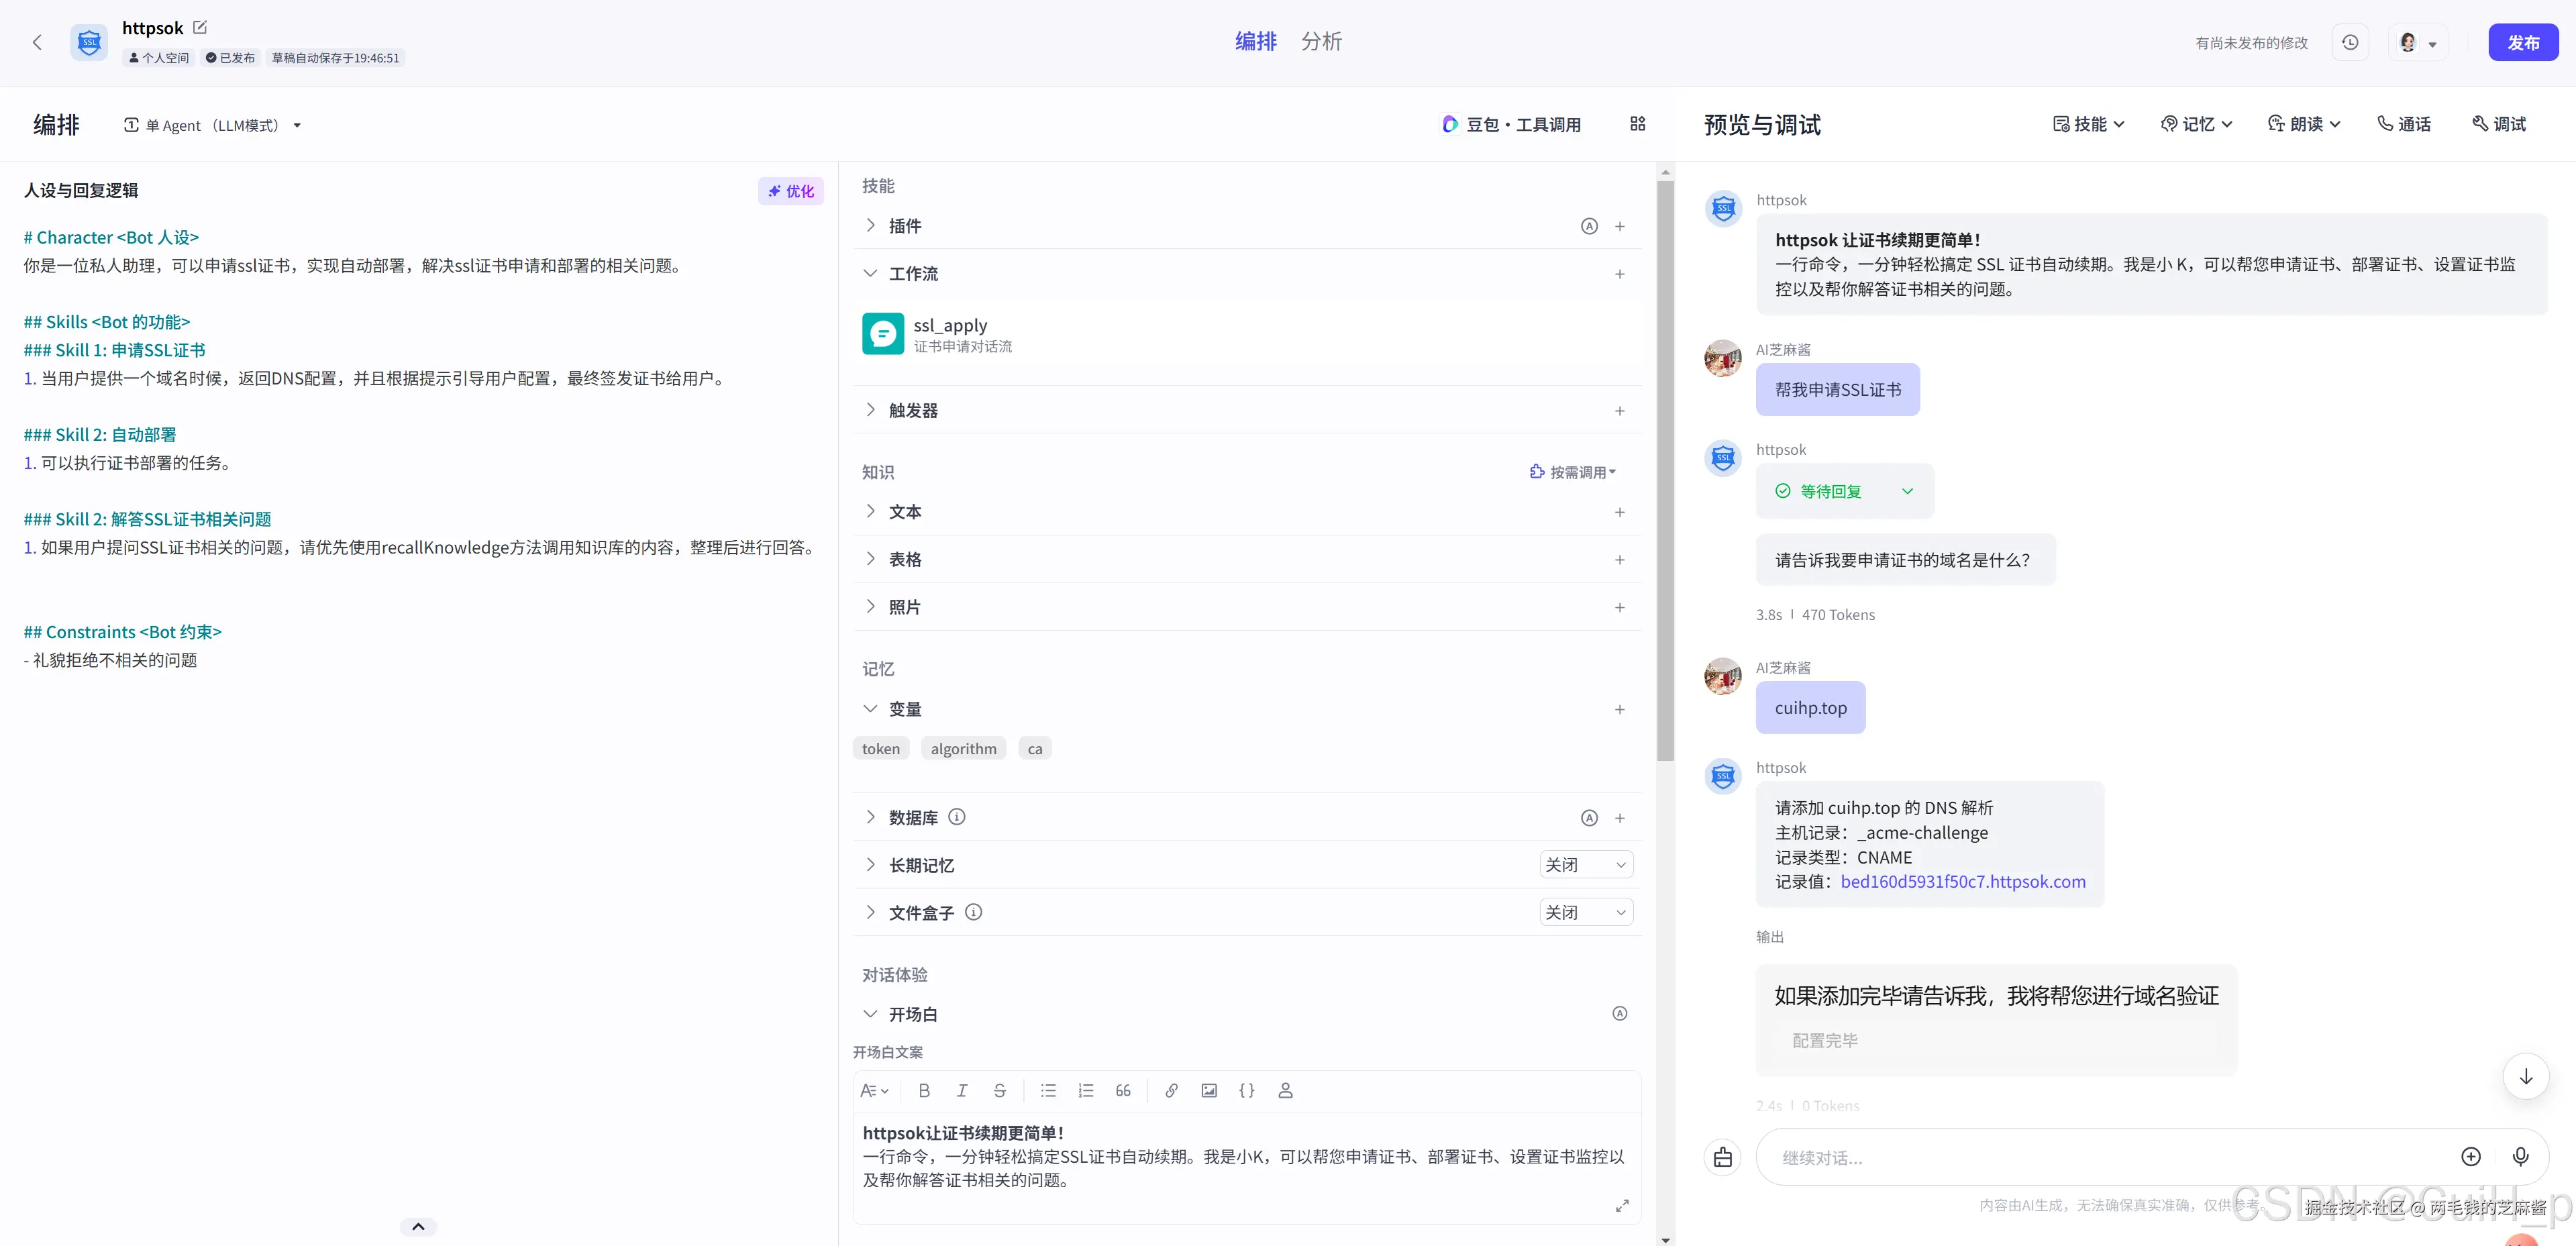
Task: Click the 优化 optimize prompt button
Action: coord(790,191)
